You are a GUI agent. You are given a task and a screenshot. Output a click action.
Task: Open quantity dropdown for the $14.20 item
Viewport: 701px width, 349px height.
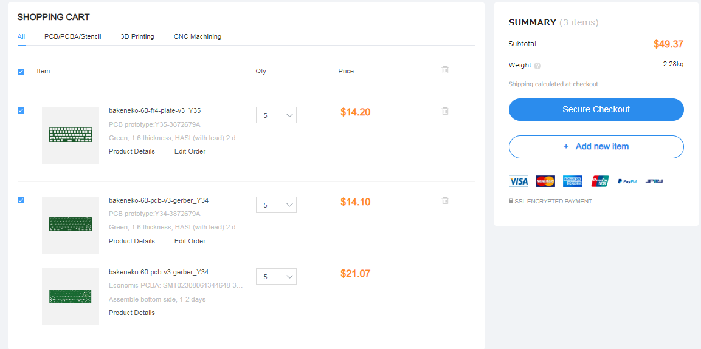click(276, 115)
